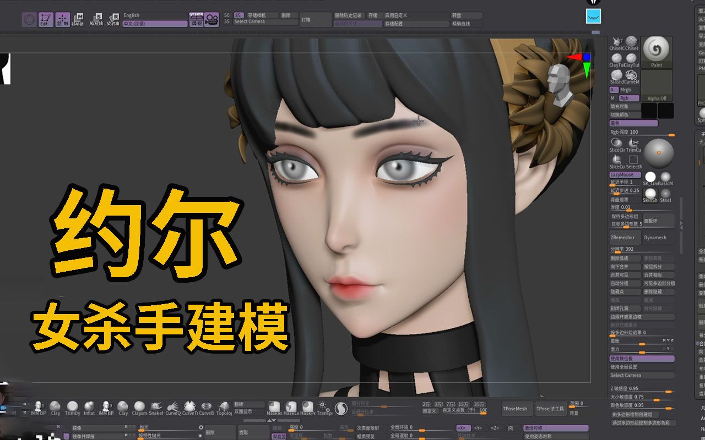Open the Alpha Off picker
Screen dimensions: 705x440
(x=657, y=85)
